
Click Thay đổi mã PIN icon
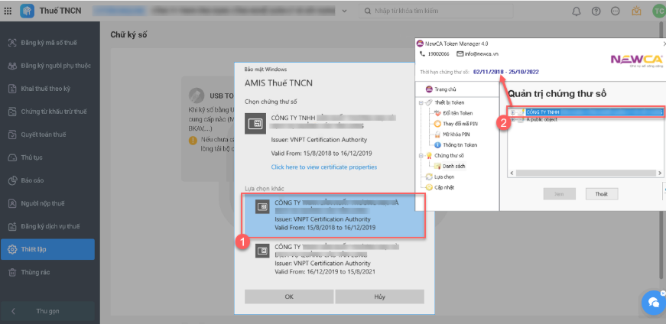point(437,124)
